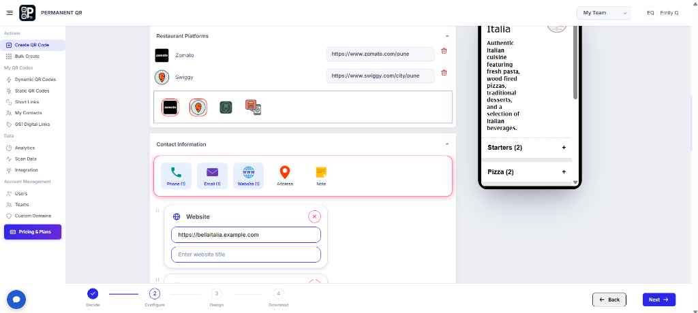The image size is (698, 313).
Task: Open GS1 Digital Links
Action: click(33, 125)
